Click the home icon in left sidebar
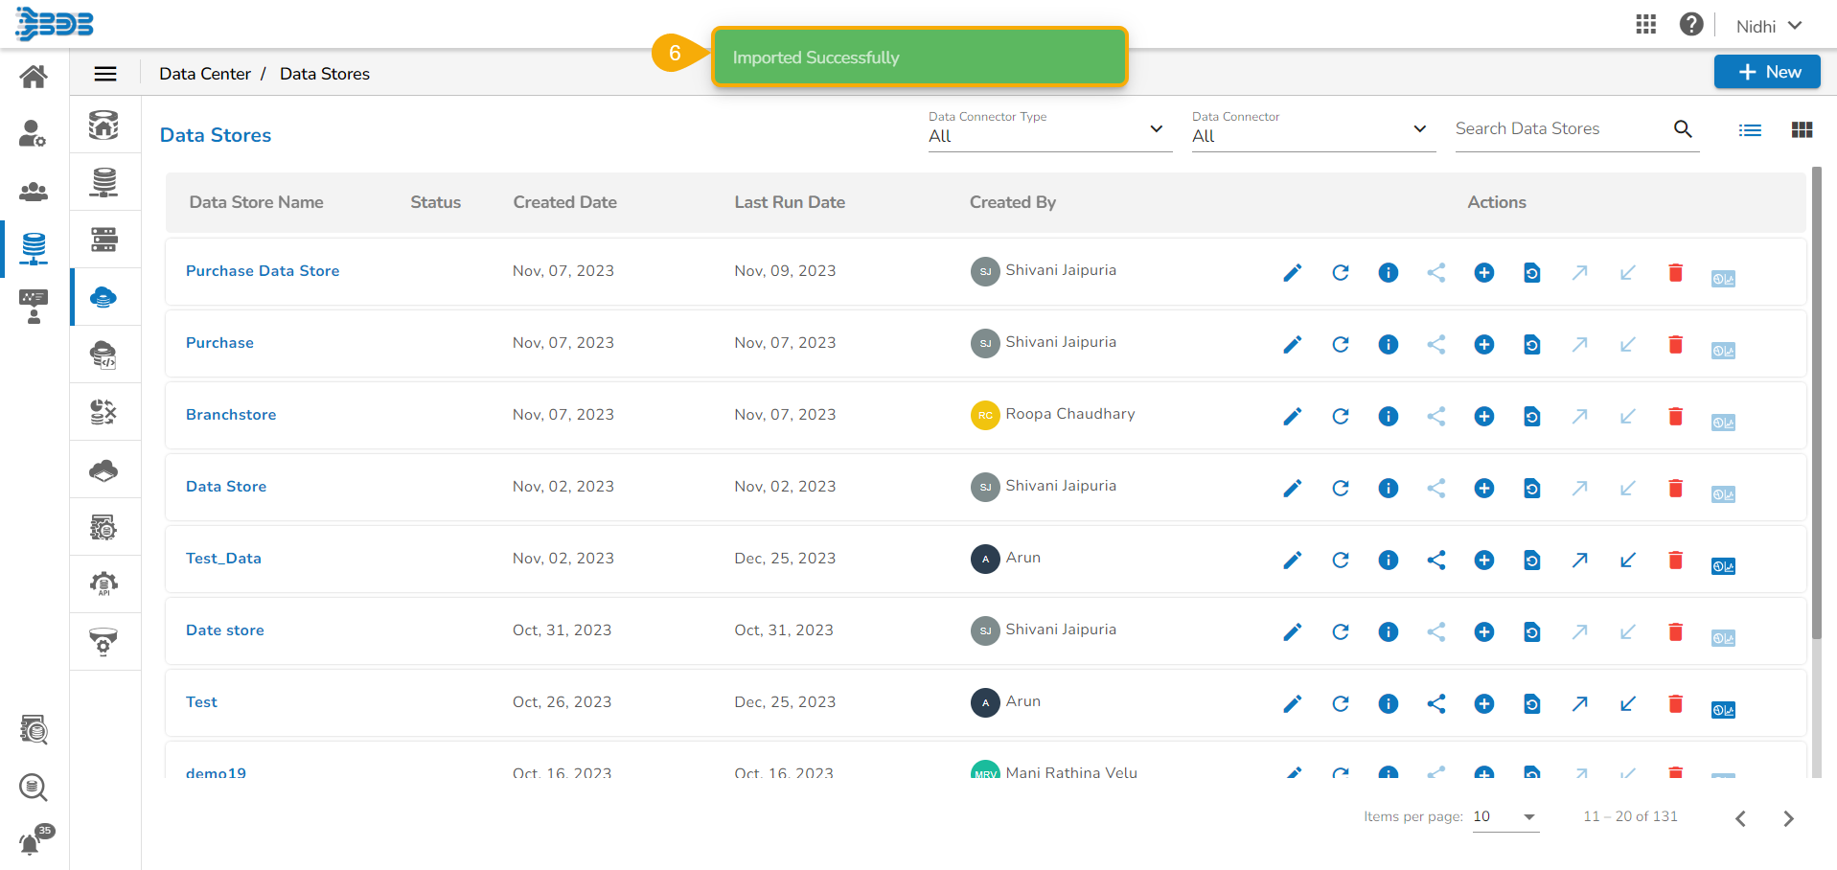Screen dimensions: 1837x870 tap(34, 77)
